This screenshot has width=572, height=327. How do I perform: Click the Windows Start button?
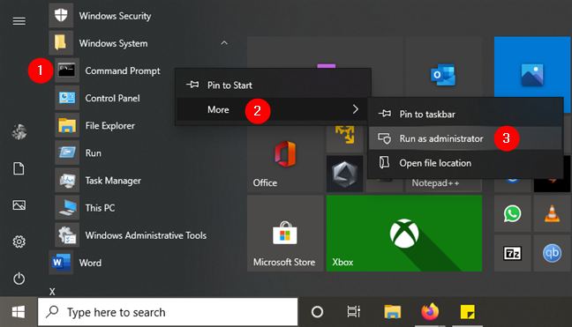[x=19, y=312]
